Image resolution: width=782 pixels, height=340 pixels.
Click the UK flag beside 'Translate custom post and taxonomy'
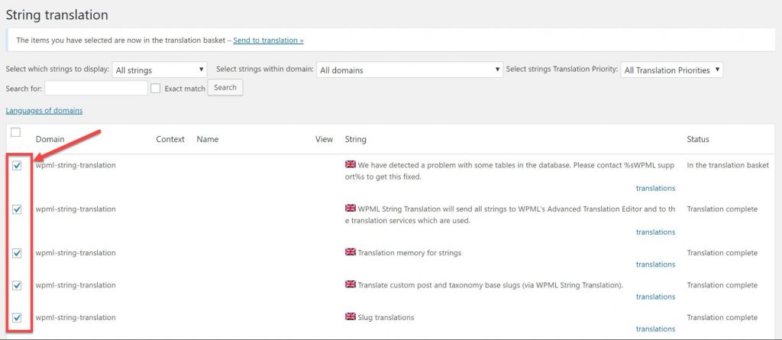(350, 284)
